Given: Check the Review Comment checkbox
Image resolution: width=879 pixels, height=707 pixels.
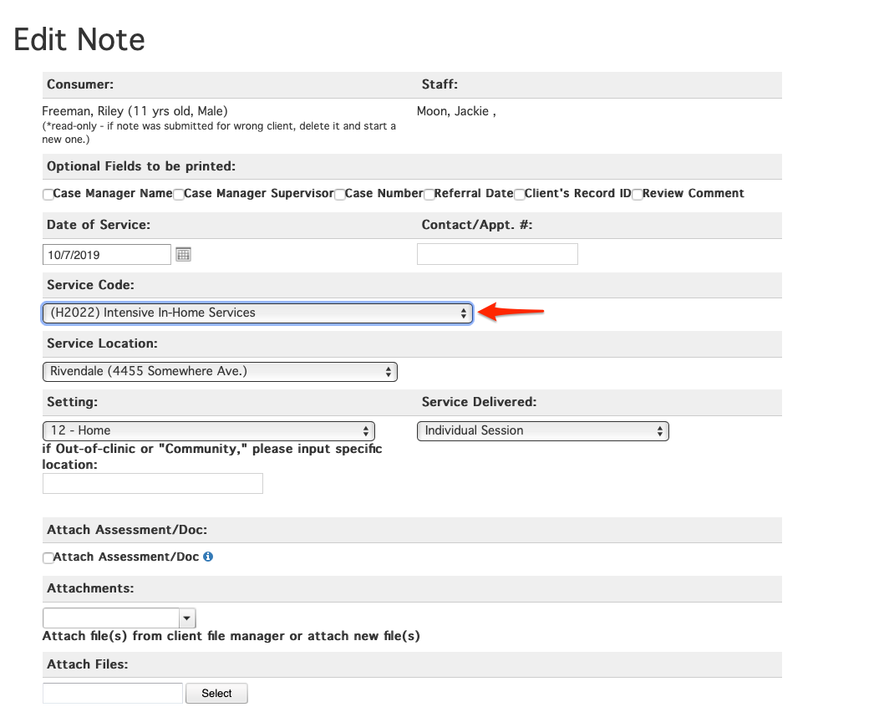Looking at the screenshot, I should pos(637,194).
